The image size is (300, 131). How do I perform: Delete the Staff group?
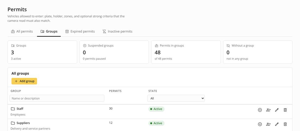285,110
